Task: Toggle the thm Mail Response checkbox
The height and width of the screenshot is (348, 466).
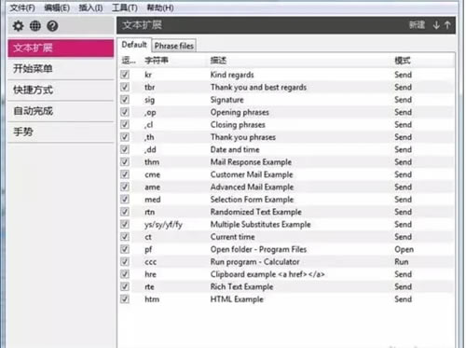Action: [125, 162]
